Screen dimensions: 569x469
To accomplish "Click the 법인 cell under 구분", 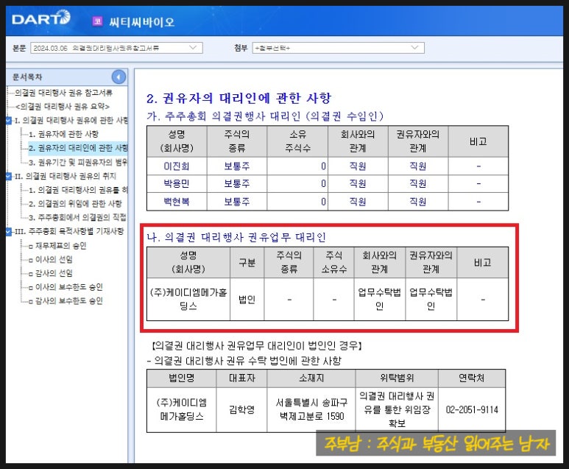I will 247,299.
